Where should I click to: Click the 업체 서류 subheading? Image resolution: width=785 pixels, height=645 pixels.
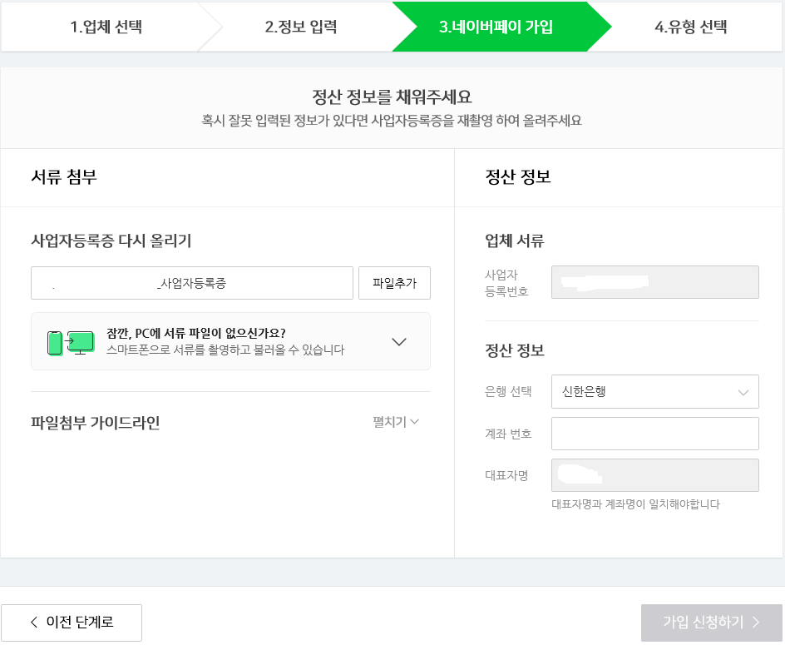[514, 241]
